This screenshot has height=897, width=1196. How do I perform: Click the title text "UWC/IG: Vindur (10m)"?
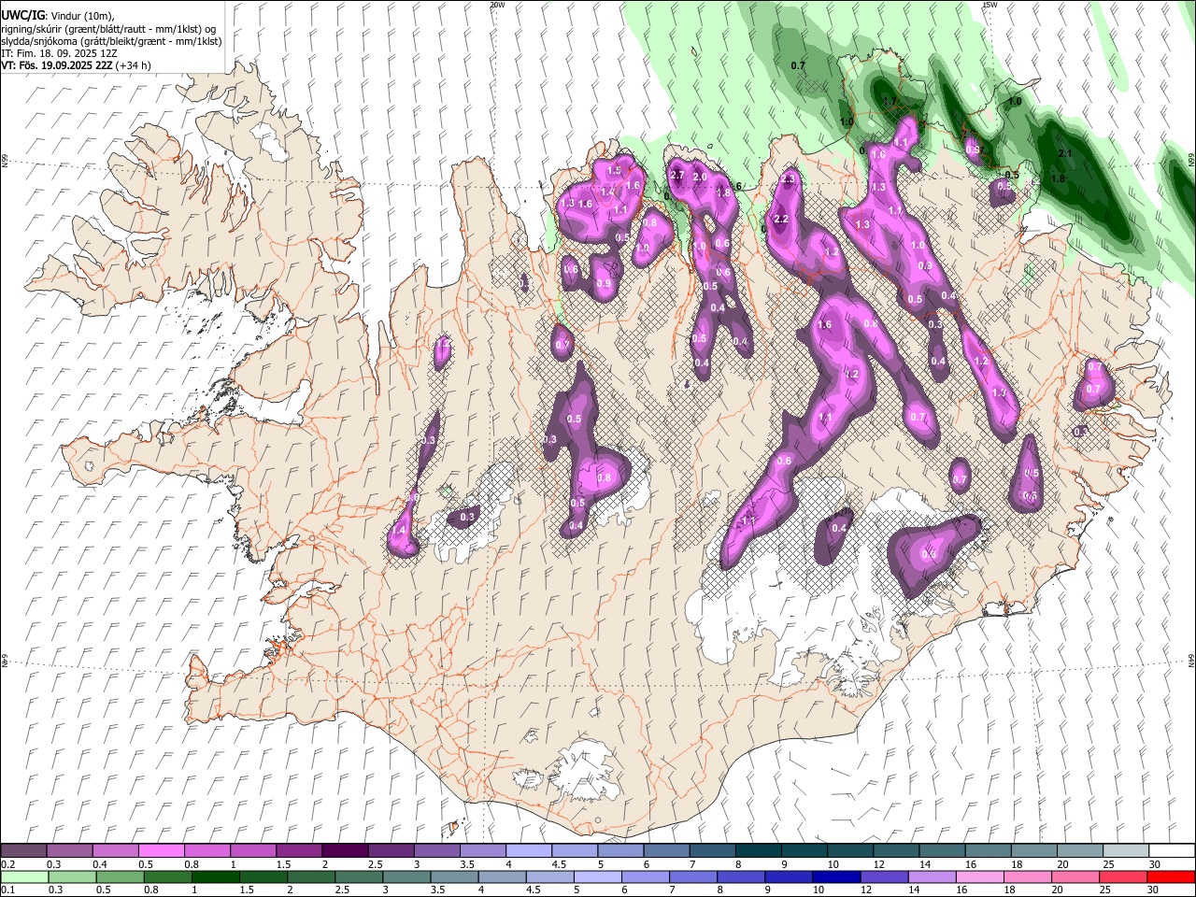[x=57, y=16]
